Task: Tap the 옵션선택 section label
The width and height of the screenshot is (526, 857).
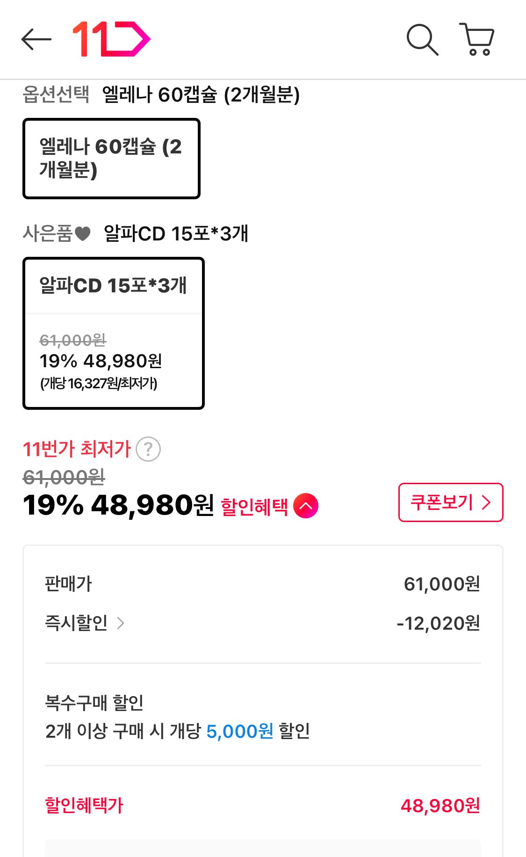Action: pyautogui.click(x=56, y=94)
